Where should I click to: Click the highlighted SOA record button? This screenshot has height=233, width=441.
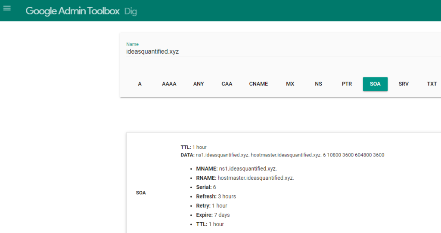click(375, 84)
